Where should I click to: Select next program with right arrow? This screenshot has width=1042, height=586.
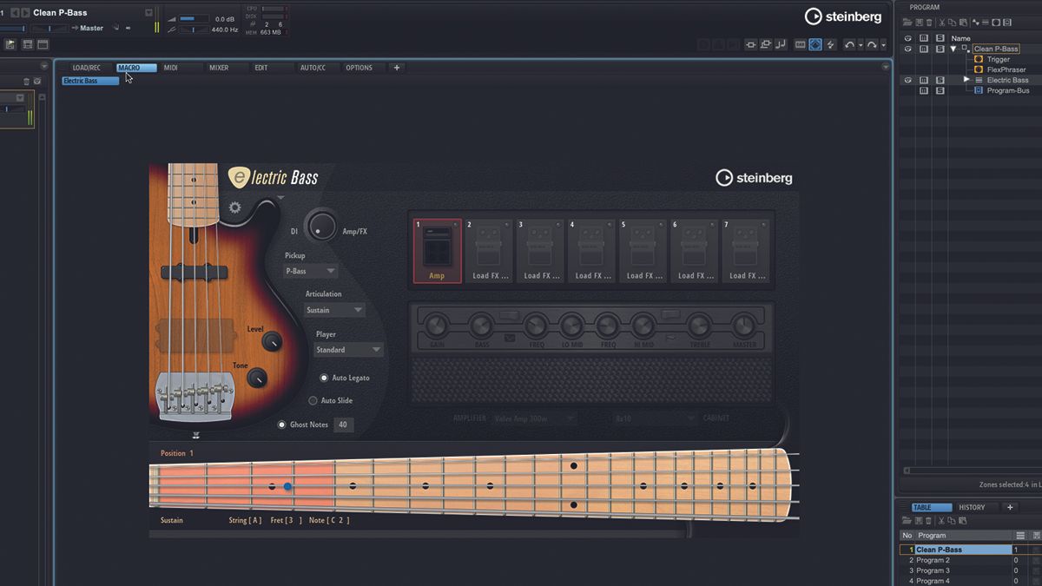point(25,13)
